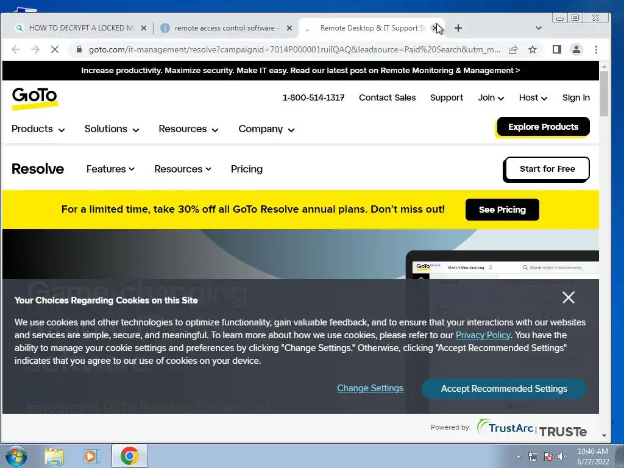Open a new tab with the plus button
The height and width of the screenshot is (468, 624).
point(458,28)
